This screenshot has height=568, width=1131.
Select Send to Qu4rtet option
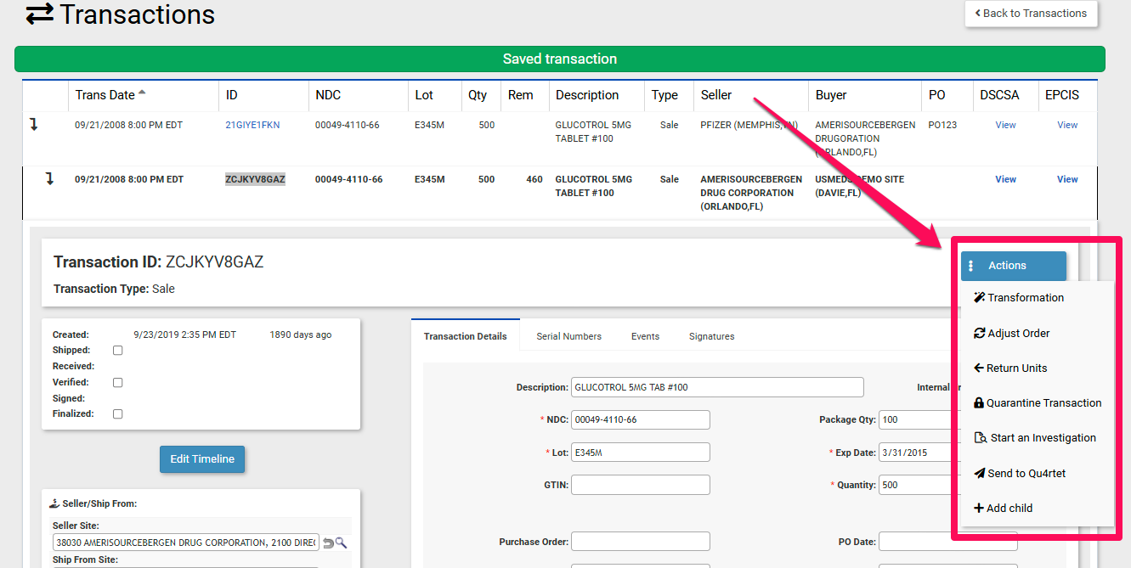(1026, 474)
